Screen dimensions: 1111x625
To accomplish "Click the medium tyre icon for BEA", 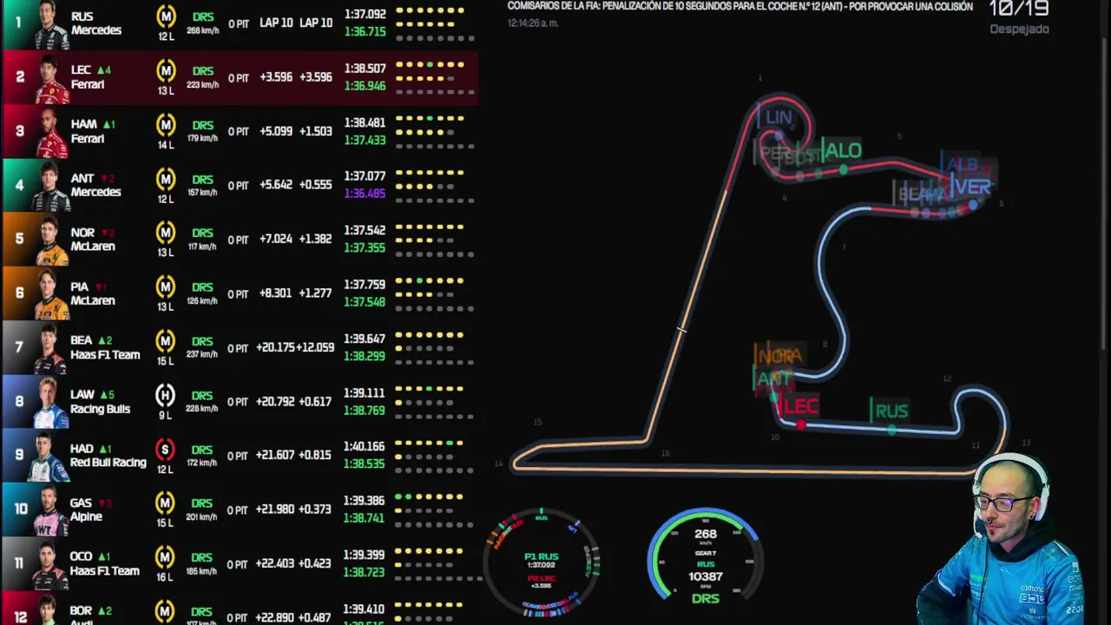I will click(x=166, y=341).
